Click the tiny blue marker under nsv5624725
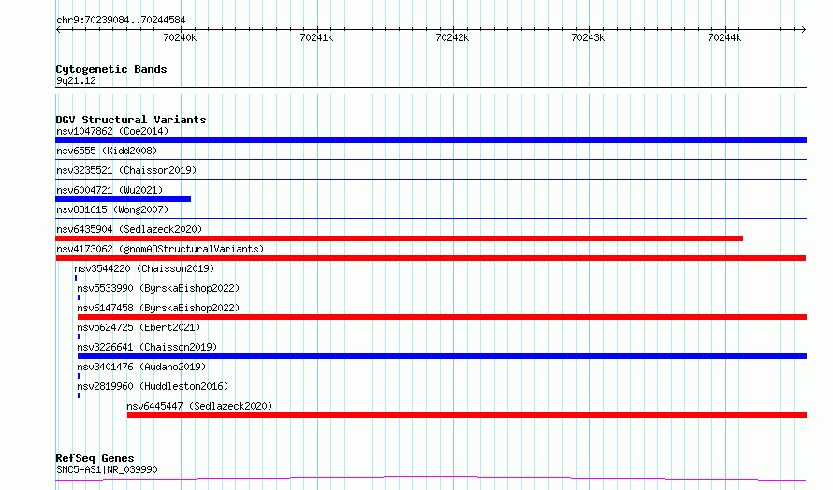 click(79, 337)
